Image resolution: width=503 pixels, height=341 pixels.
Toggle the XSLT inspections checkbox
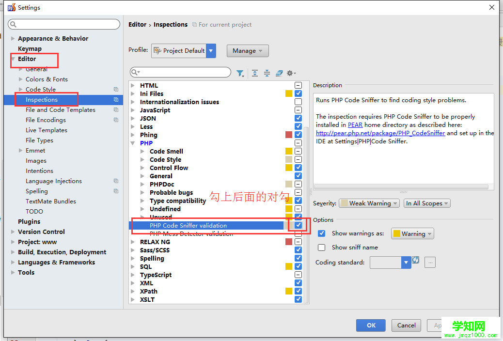pyautogui.click(x=299, y=299)
